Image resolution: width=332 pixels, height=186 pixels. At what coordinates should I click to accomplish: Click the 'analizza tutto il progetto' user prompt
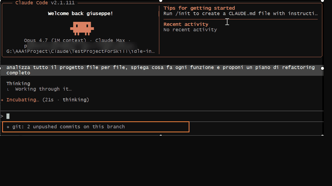click(x=162, y=70)
